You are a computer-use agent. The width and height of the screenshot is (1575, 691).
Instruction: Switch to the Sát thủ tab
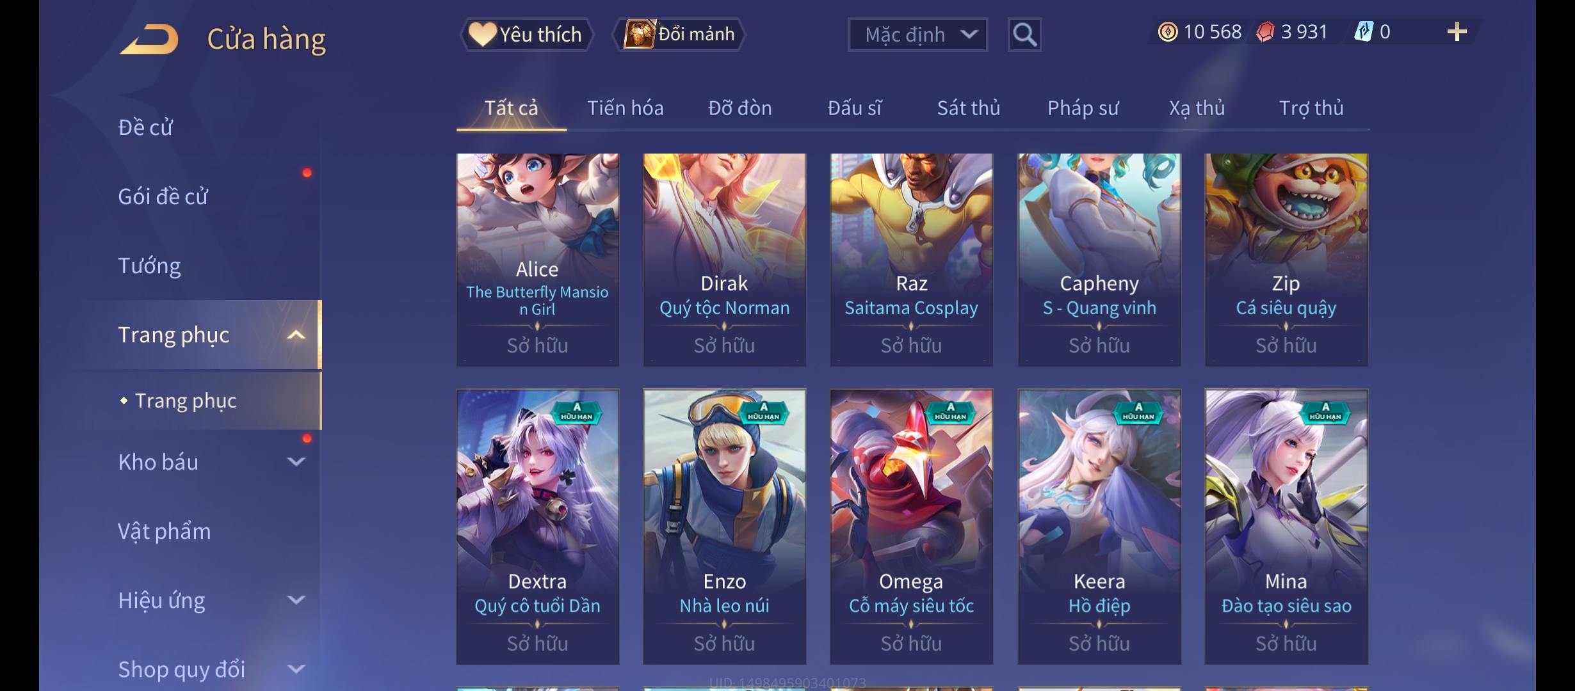(968, 108)
